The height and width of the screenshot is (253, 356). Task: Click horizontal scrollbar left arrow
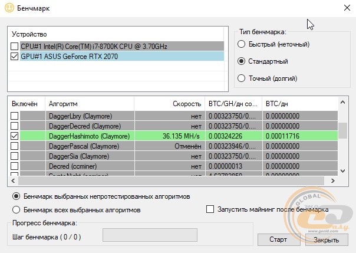coord(13,181)
